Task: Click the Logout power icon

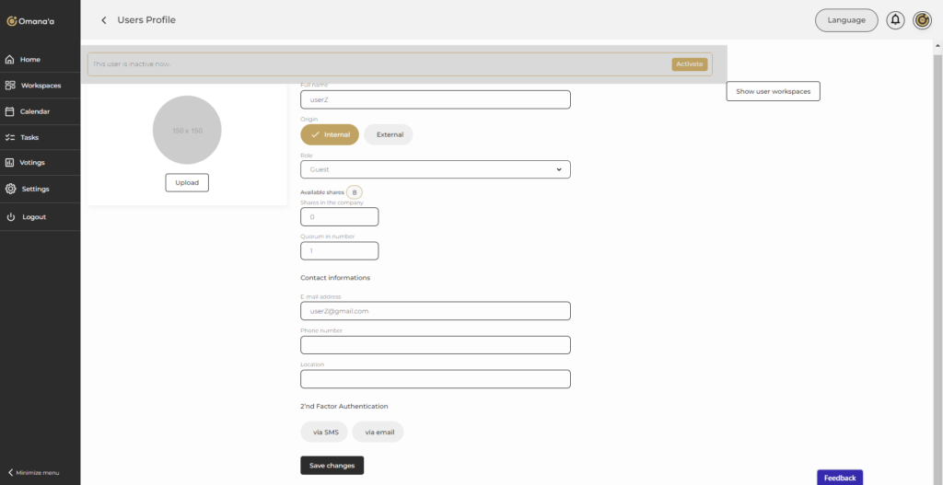Action: pos(10,217)
